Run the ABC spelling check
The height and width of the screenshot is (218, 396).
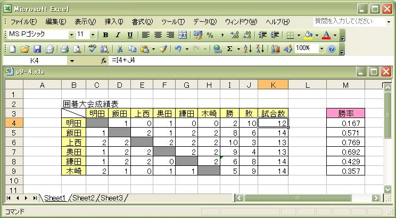click(x=92, y=49)
